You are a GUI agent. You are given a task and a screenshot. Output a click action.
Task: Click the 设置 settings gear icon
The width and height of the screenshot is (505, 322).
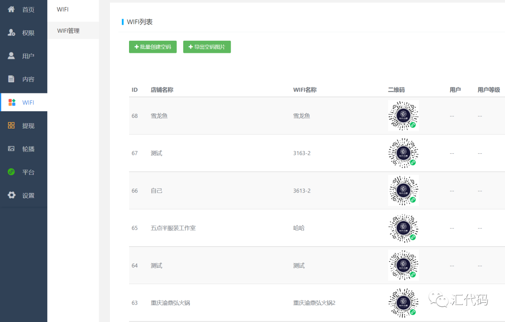click(11, 195)
